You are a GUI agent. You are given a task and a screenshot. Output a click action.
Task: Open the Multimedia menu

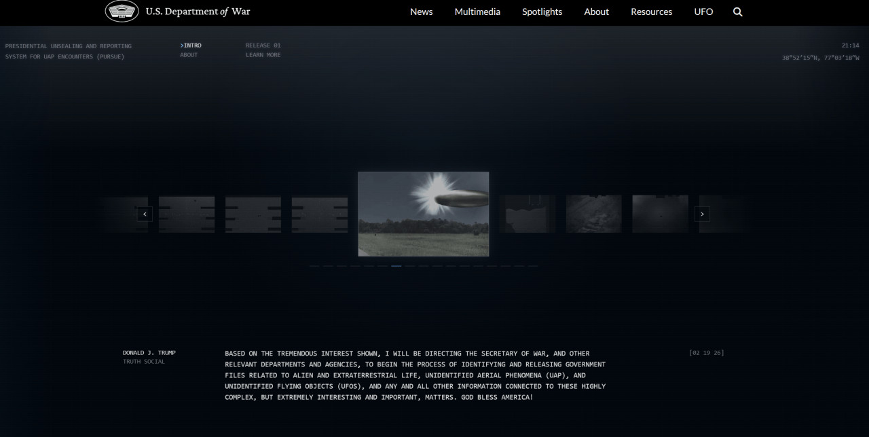click(x=477, y=12)
